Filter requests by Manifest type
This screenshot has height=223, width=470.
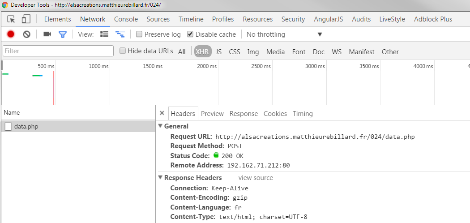(362, 52)
